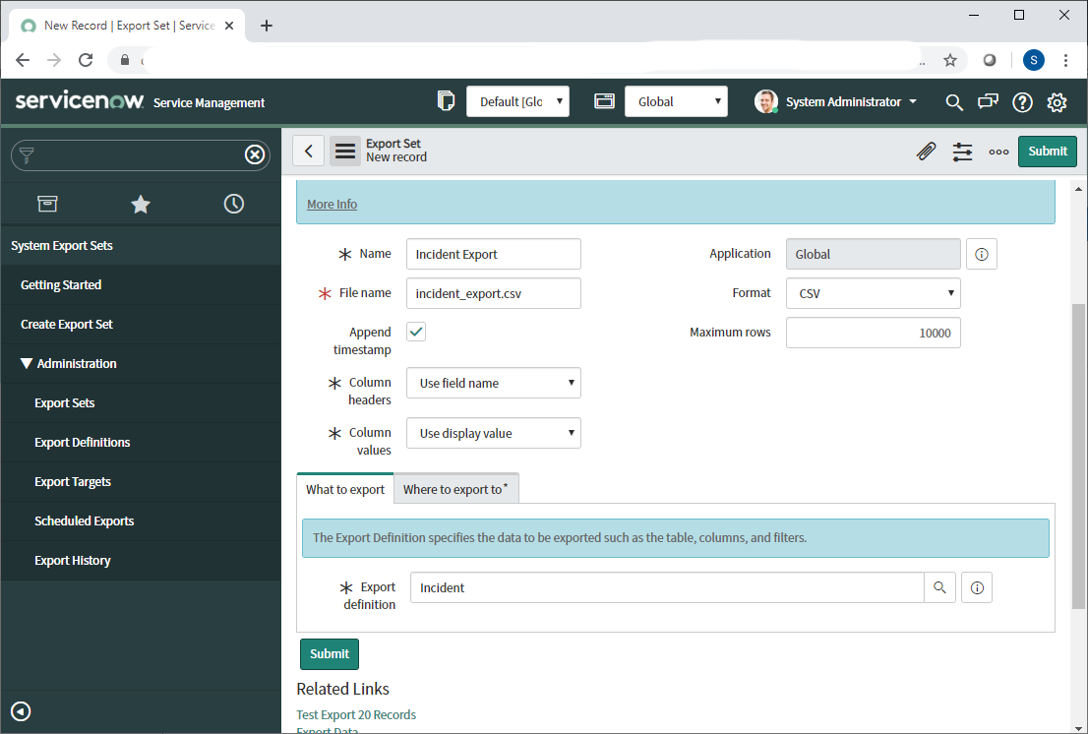Click the Export definition lookup magnifier
This screenshot has width=1088, height=734.
[x=939, y=587]
